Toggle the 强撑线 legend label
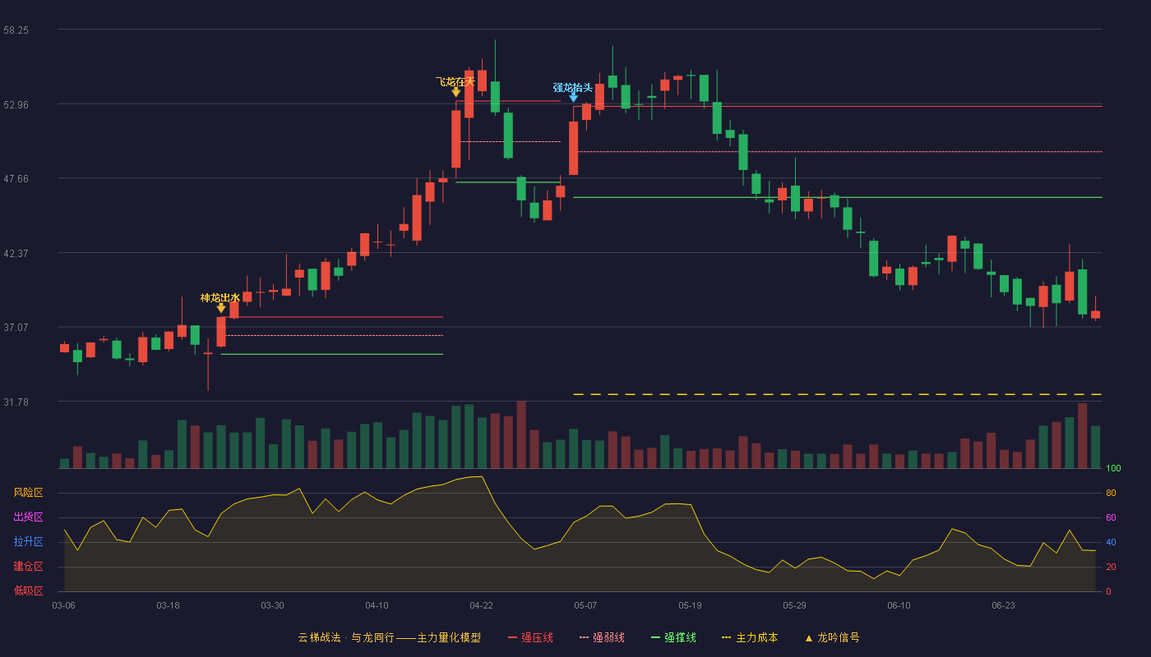Screen dimensions: 1151x657 tap(680, 637)
